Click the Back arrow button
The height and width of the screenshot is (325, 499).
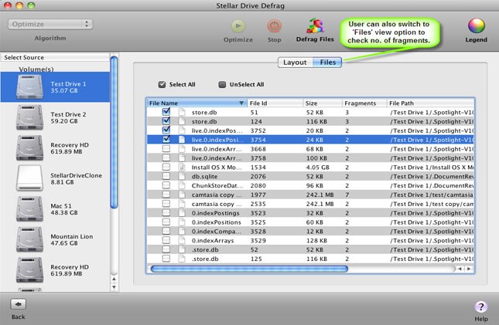[18, 304]
